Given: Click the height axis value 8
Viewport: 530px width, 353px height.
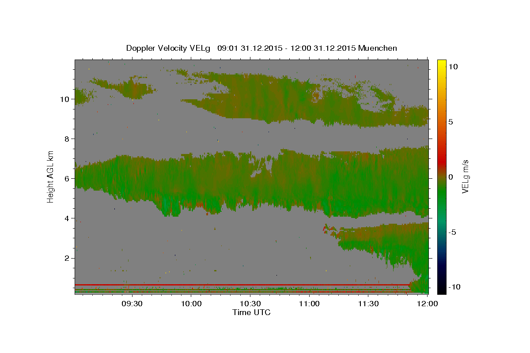Looking at the screenshot, I should (67, 139).
